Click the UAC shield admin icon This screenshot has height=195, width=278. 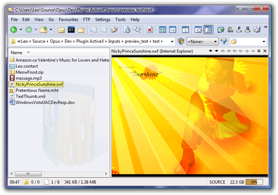181,41
